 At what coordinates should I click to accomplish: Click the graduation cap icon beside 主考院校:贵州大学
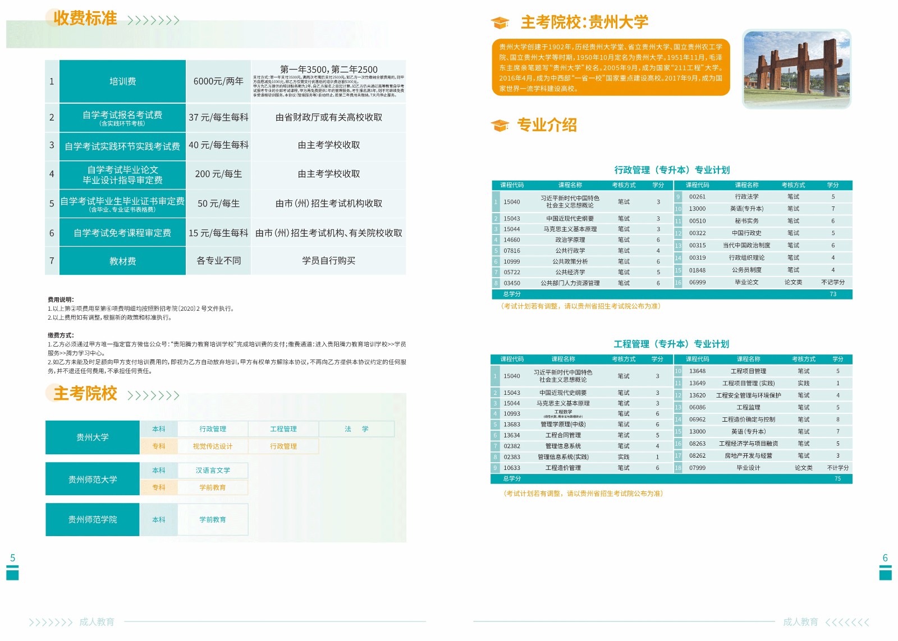coord(500,23)
